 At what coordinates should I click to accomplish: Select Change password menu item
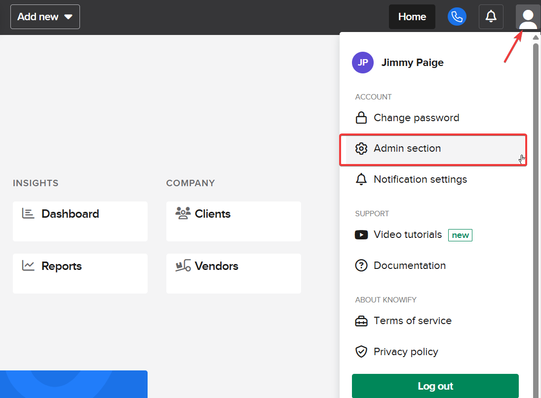[416, 118]
